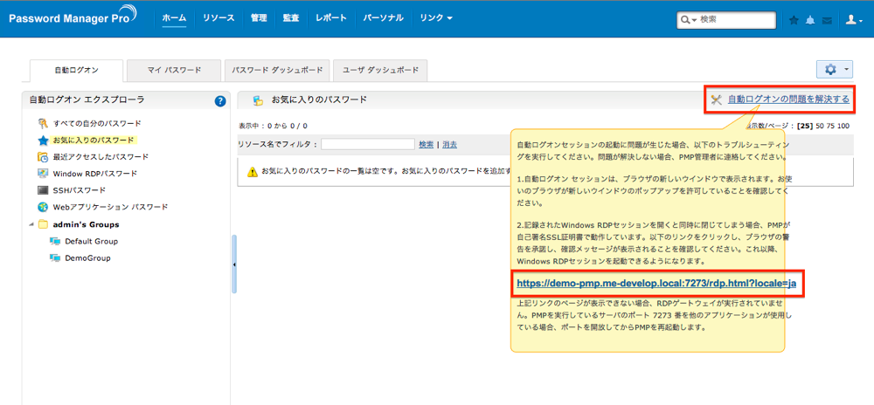Expand the gear settings dropdown

pyautogui.click(x=834, y=70)
